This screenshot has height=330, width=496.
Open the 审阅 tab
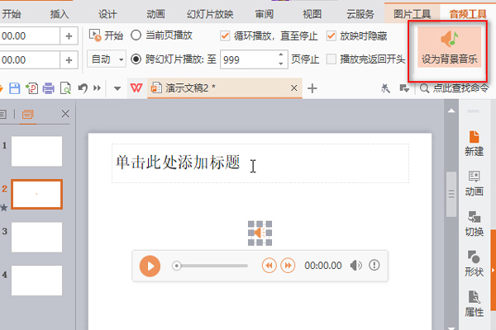tap(265, 14)
